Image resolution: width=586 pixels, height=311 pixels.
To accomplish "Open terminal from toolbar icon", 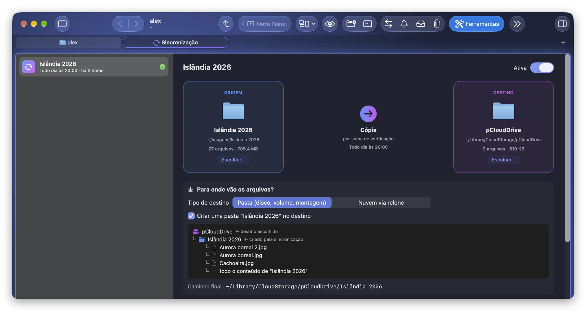I will (367, 24).
